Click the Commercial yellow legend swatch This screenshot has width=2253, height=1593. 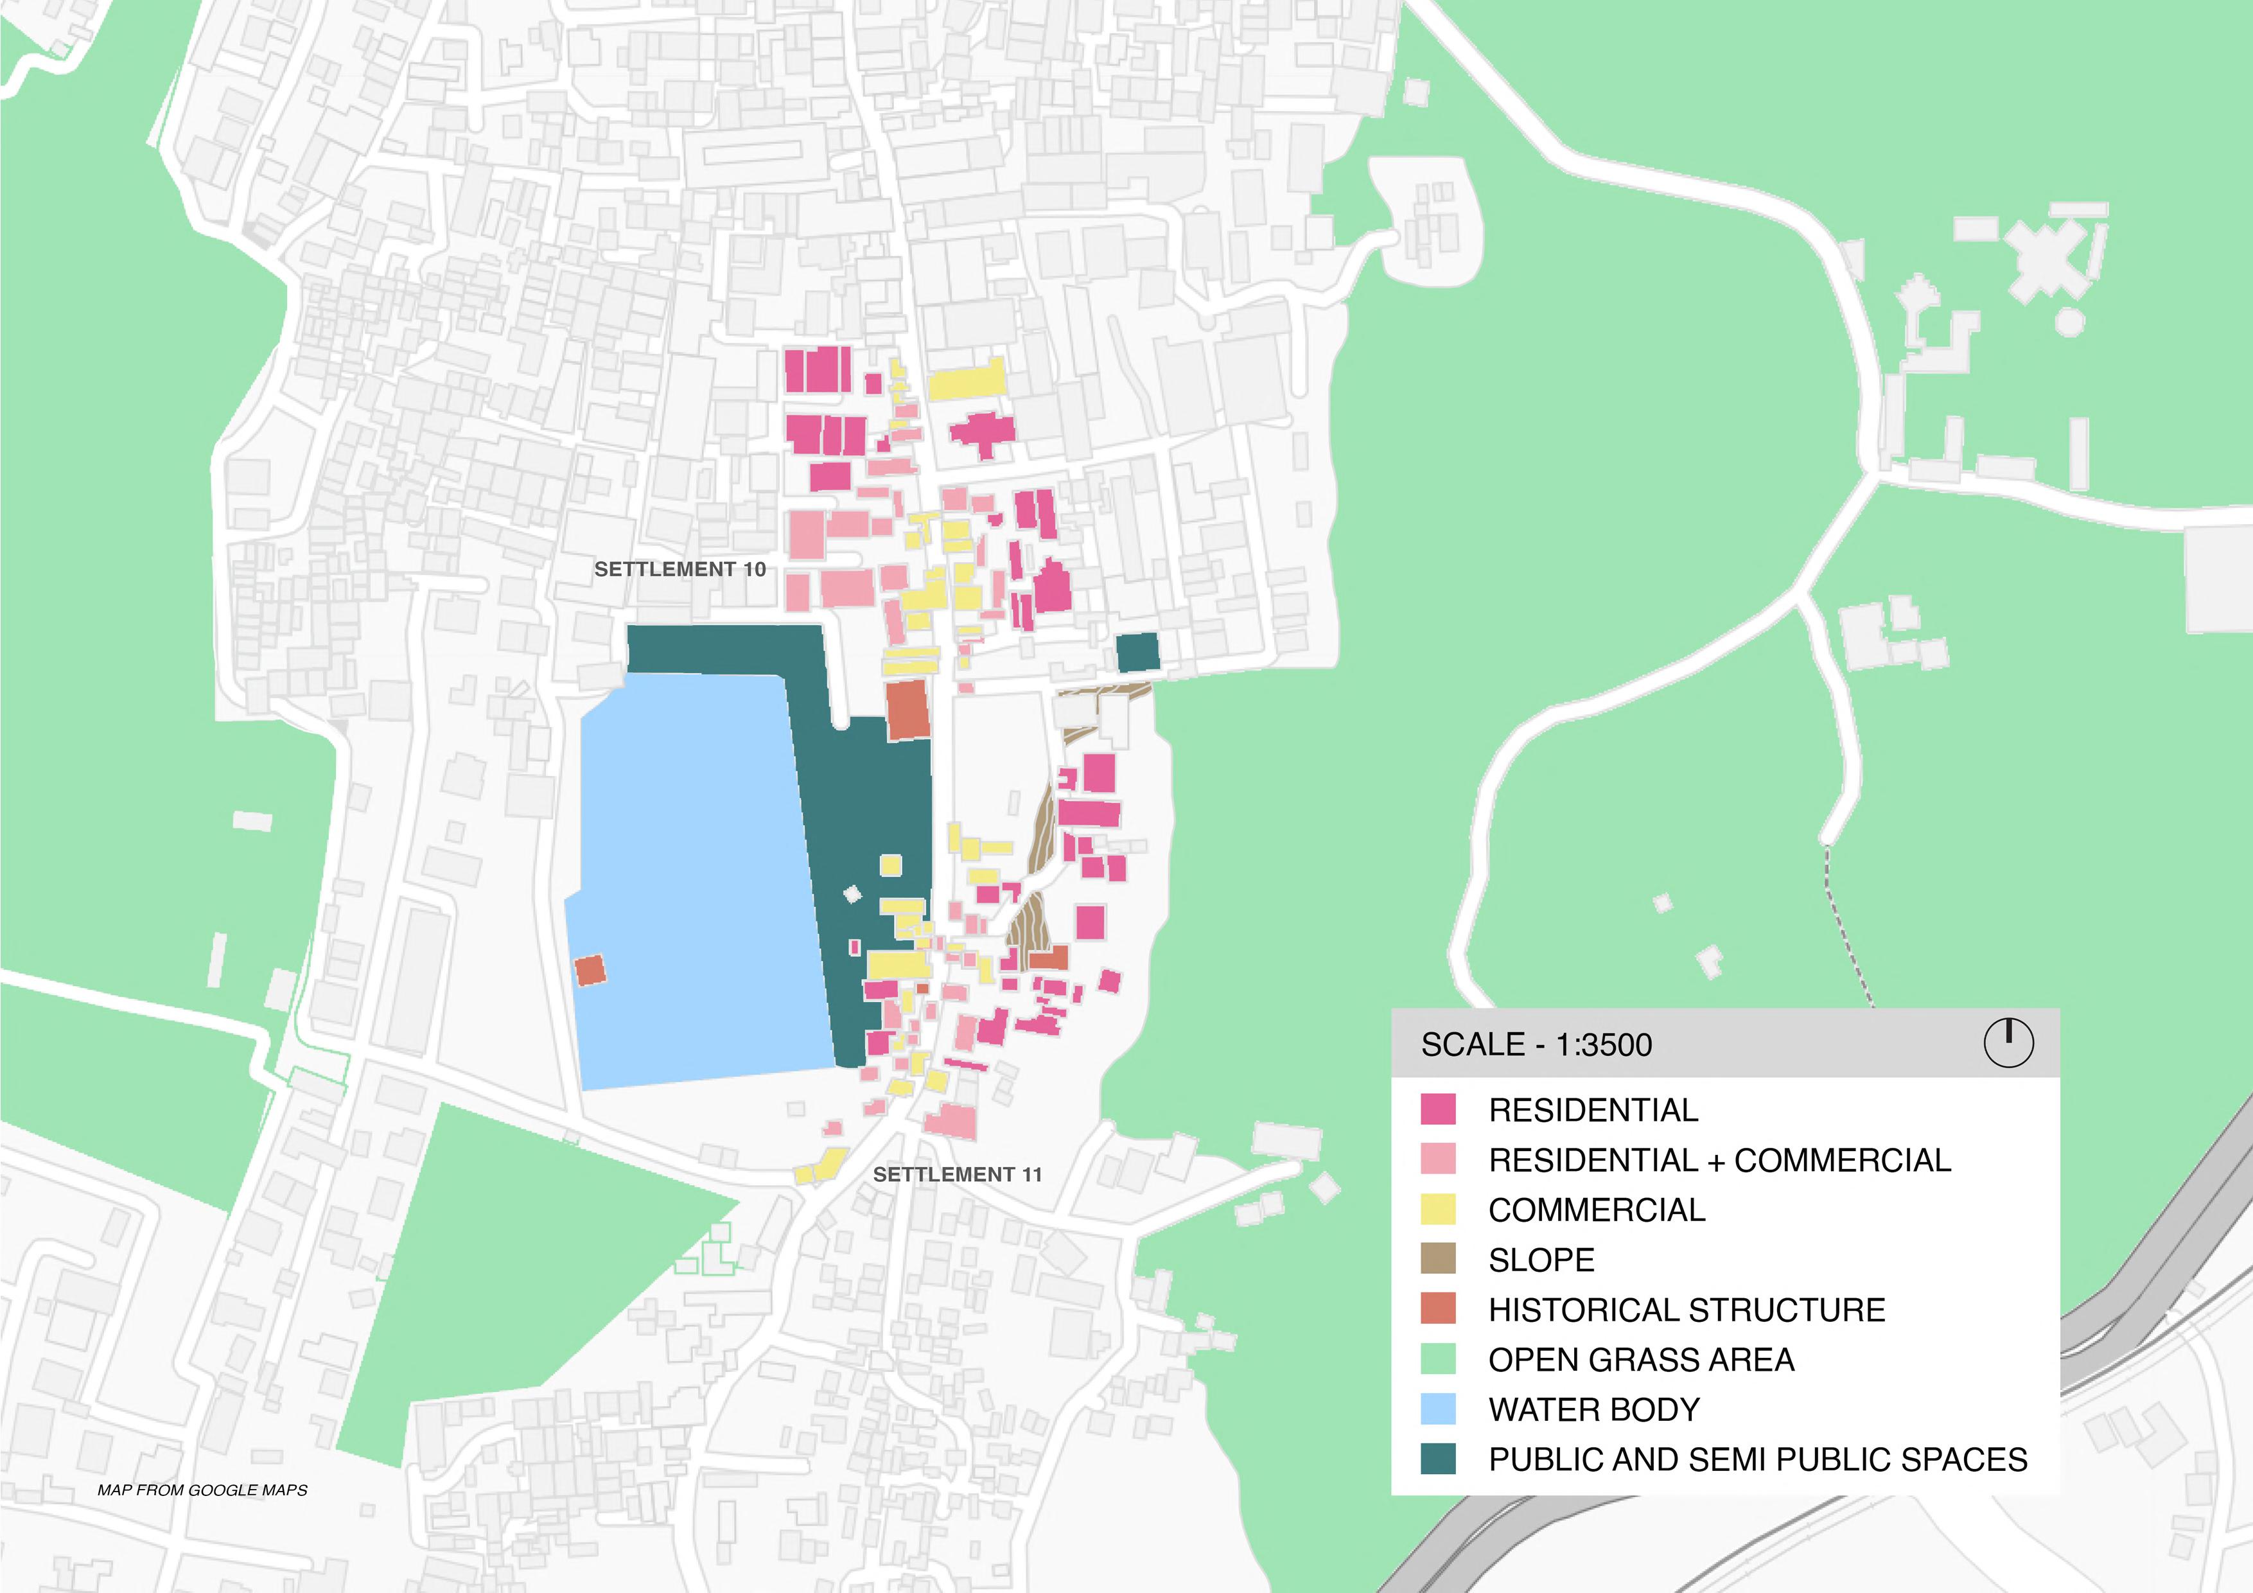pos(1437,1210)
